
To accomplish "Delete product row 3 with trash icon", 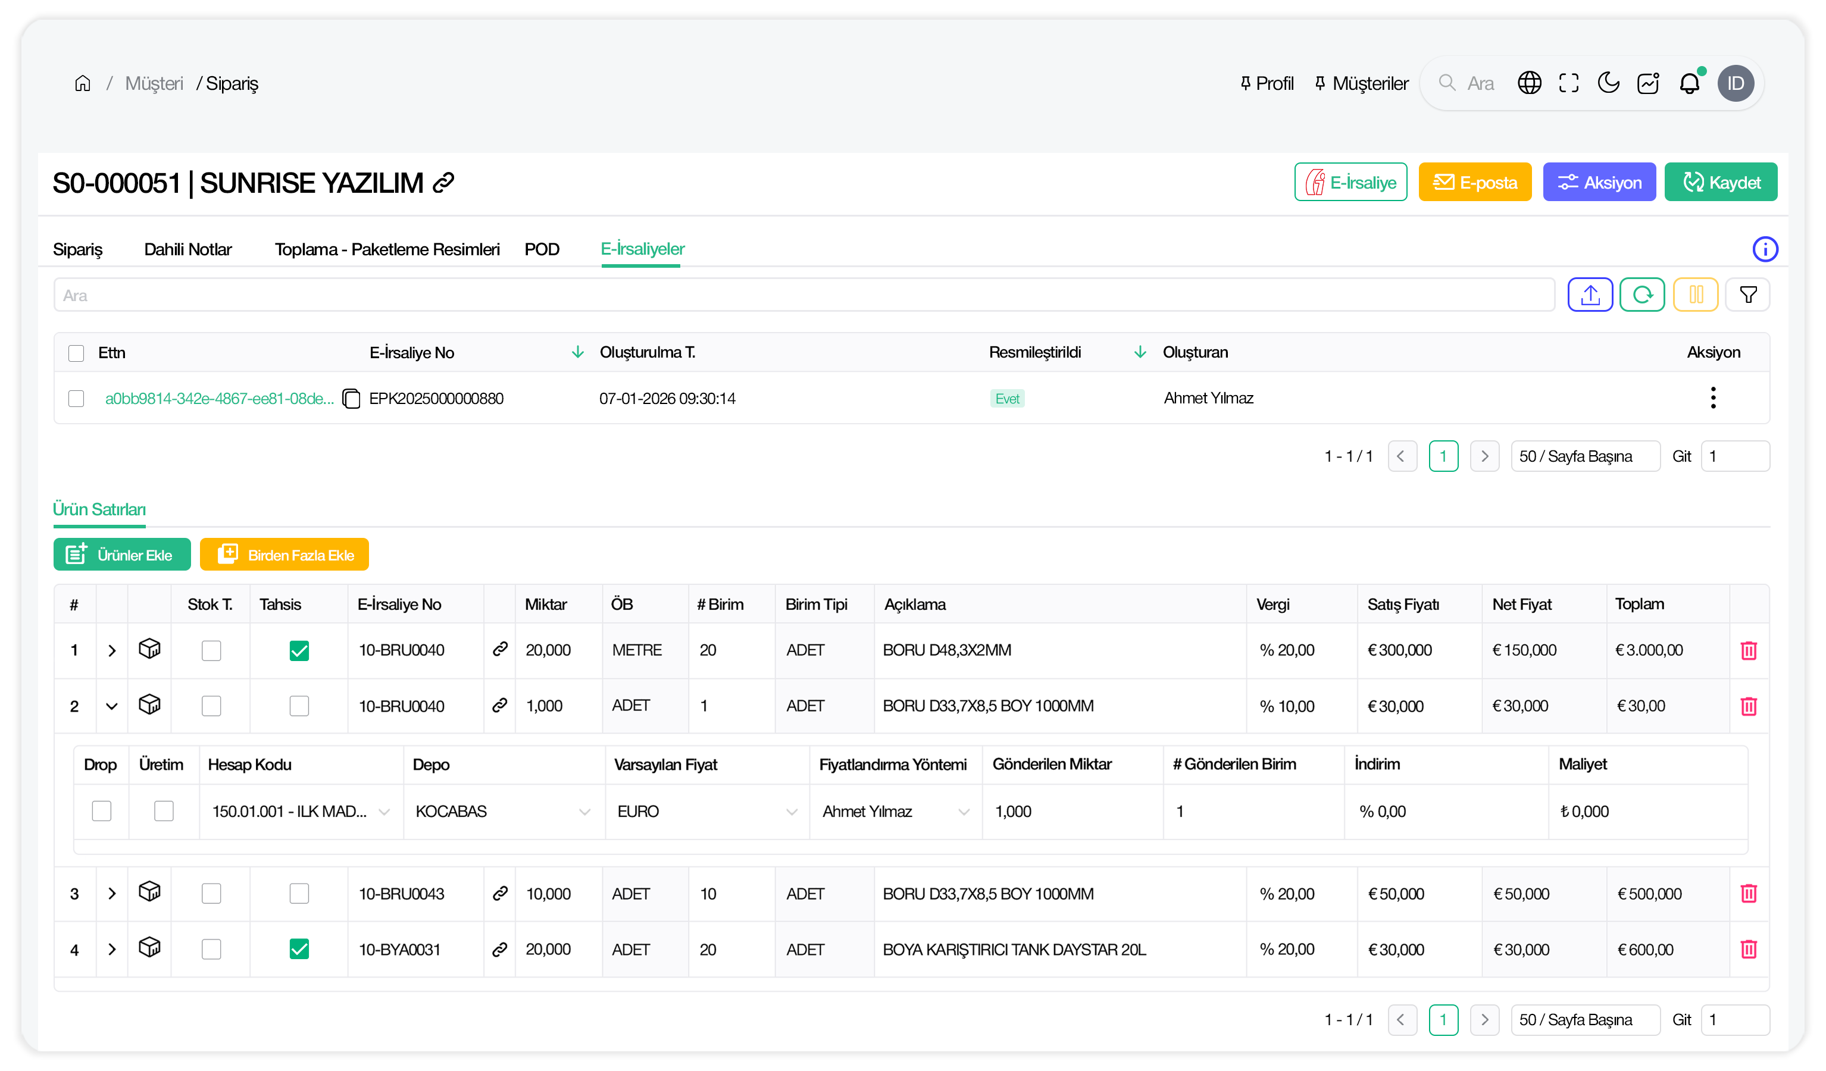I will (x=1748, y=894).
